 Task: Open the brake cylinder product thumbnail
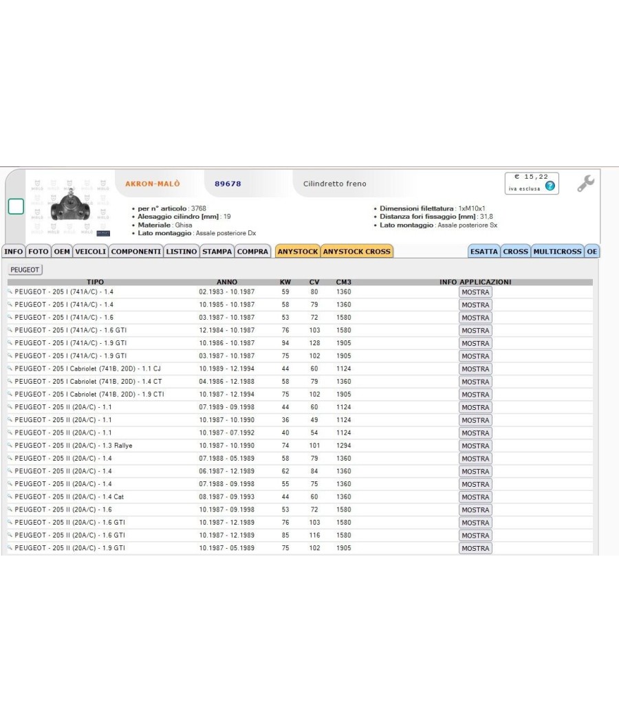tap(70, 207)
